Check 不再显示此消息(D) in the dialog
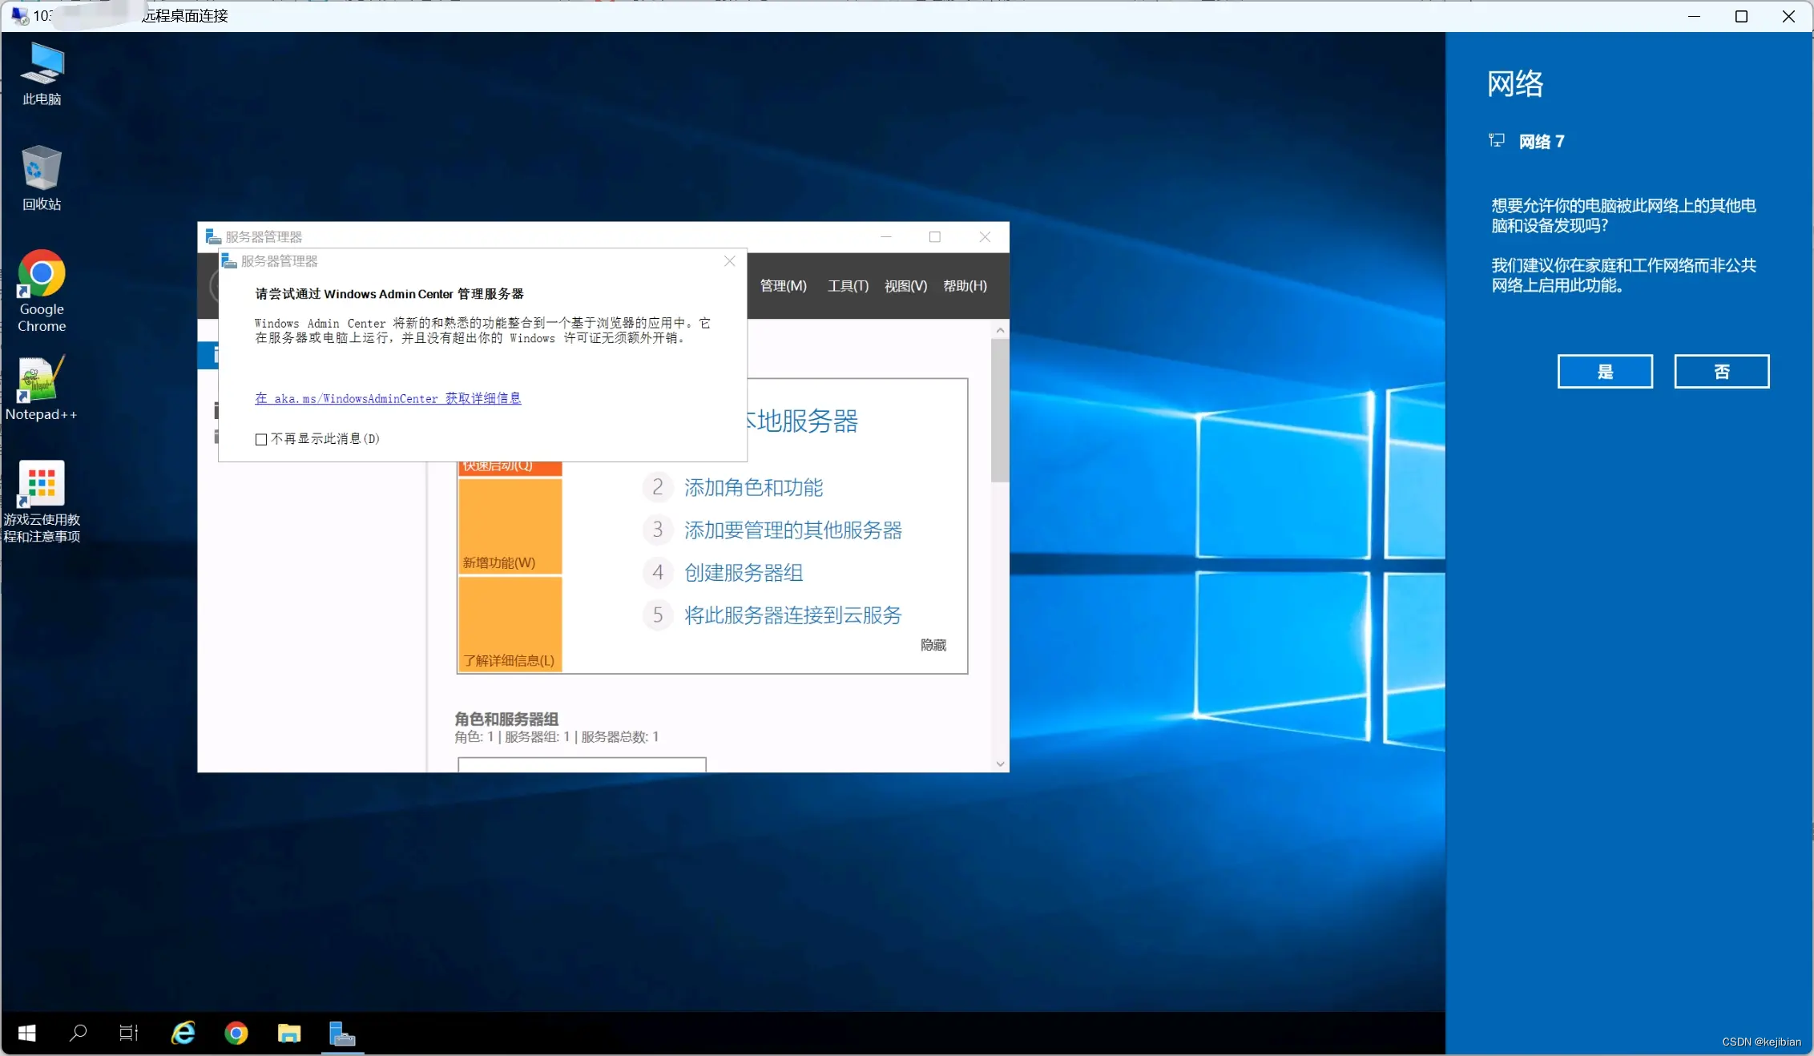The image size is (1814, 1056). (260, 439)
